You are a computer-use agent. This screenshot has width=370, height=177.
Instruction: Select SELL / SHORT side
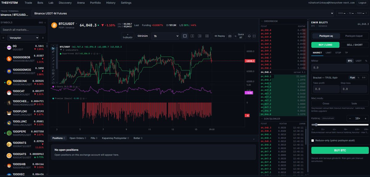(355, 45)
